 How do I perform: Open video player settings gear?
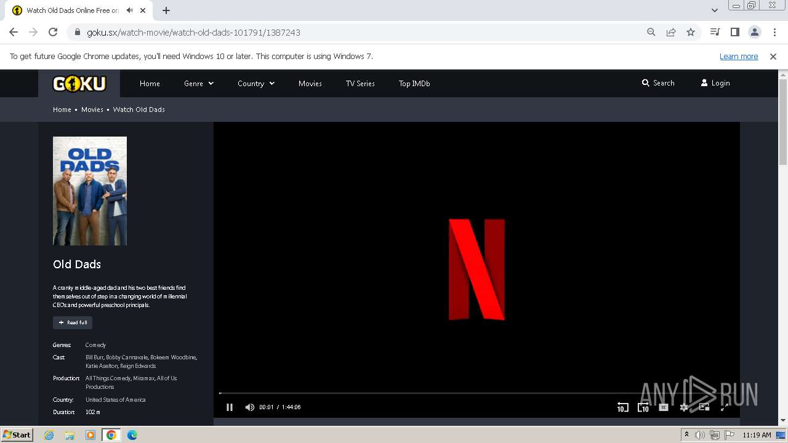[x=684, y=407]
